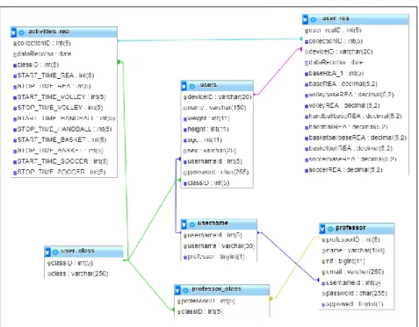Collapse the professor table with its V toggle
Viewport: 419px width, 327px height.
click(x=322, y=229)
